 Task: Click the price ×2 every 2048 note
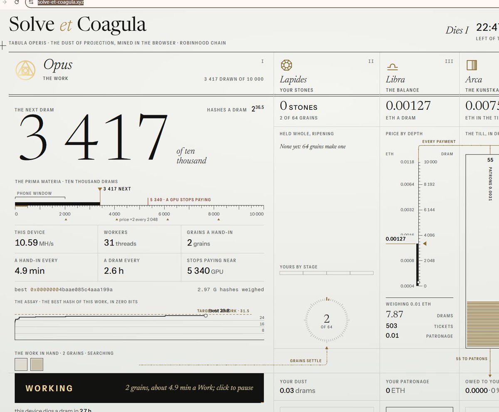(138, 219)
